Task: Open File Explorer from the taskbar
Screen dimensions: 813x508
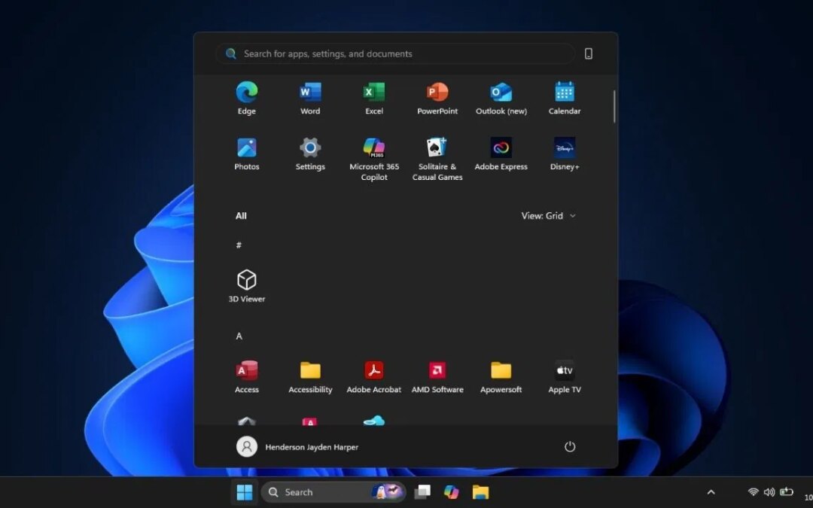Action: point(480,491)
